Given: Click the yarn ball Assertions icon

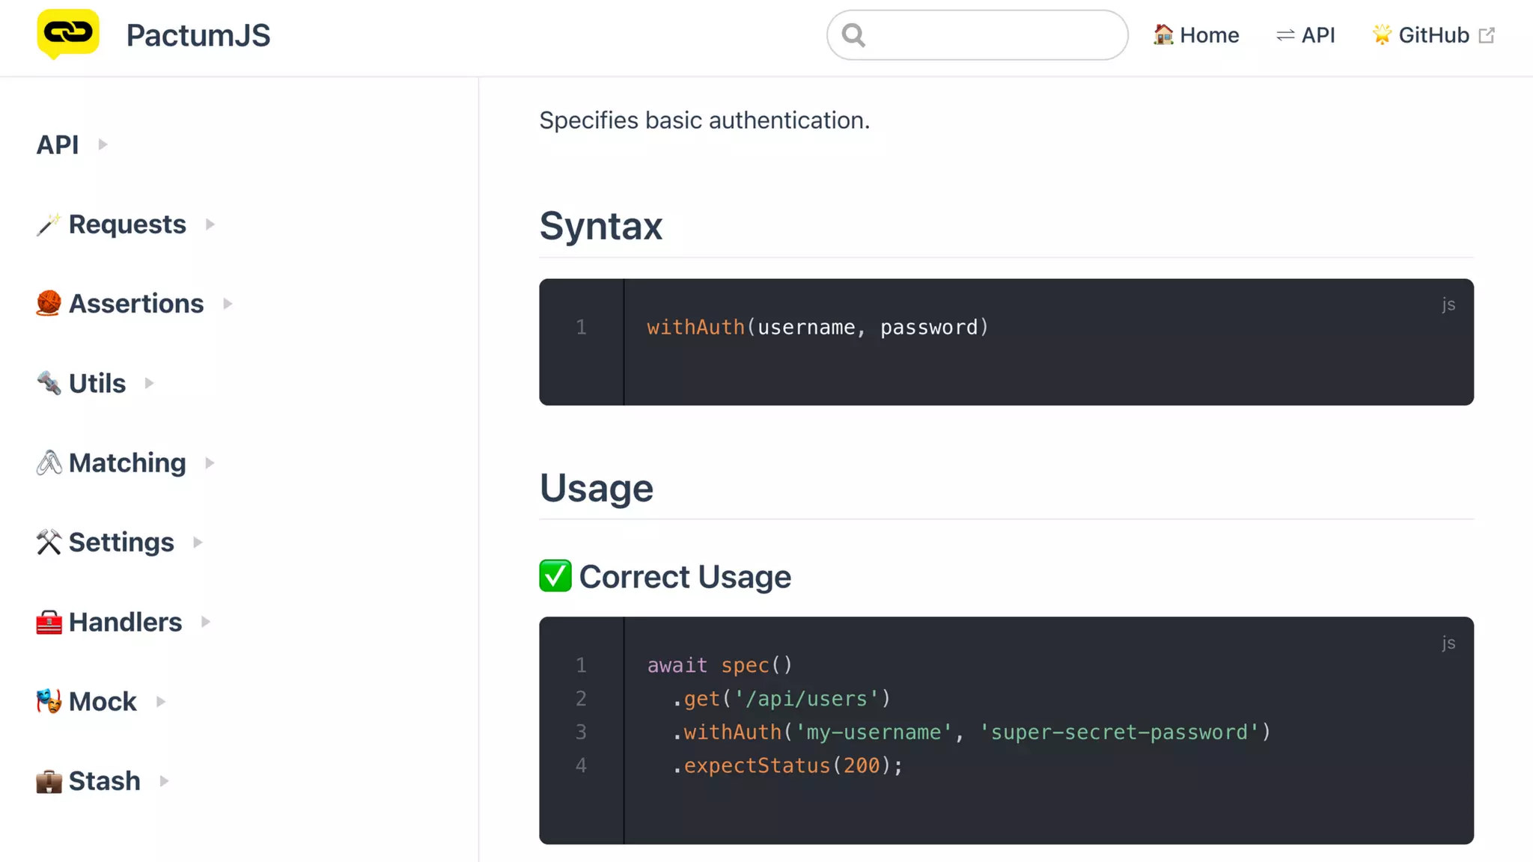Looking at the screenshot, I should 49,304.
